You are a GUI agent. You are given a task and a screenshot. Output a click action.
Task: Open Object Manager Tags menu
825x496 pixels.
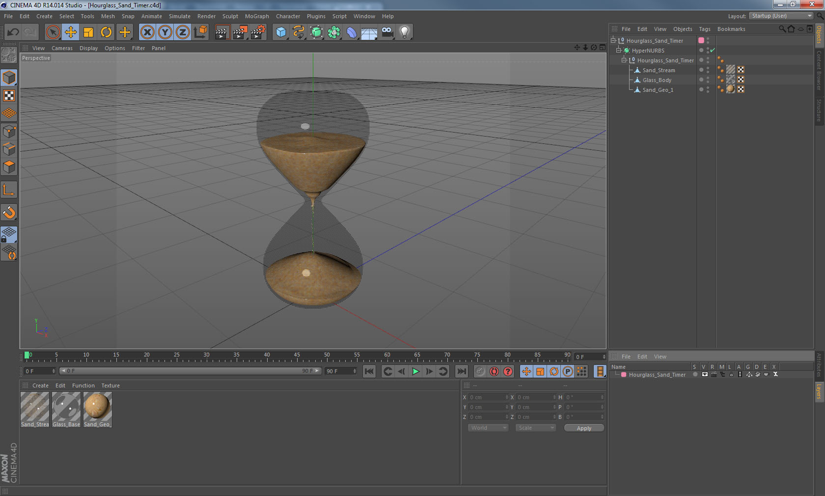coord(705,29)
